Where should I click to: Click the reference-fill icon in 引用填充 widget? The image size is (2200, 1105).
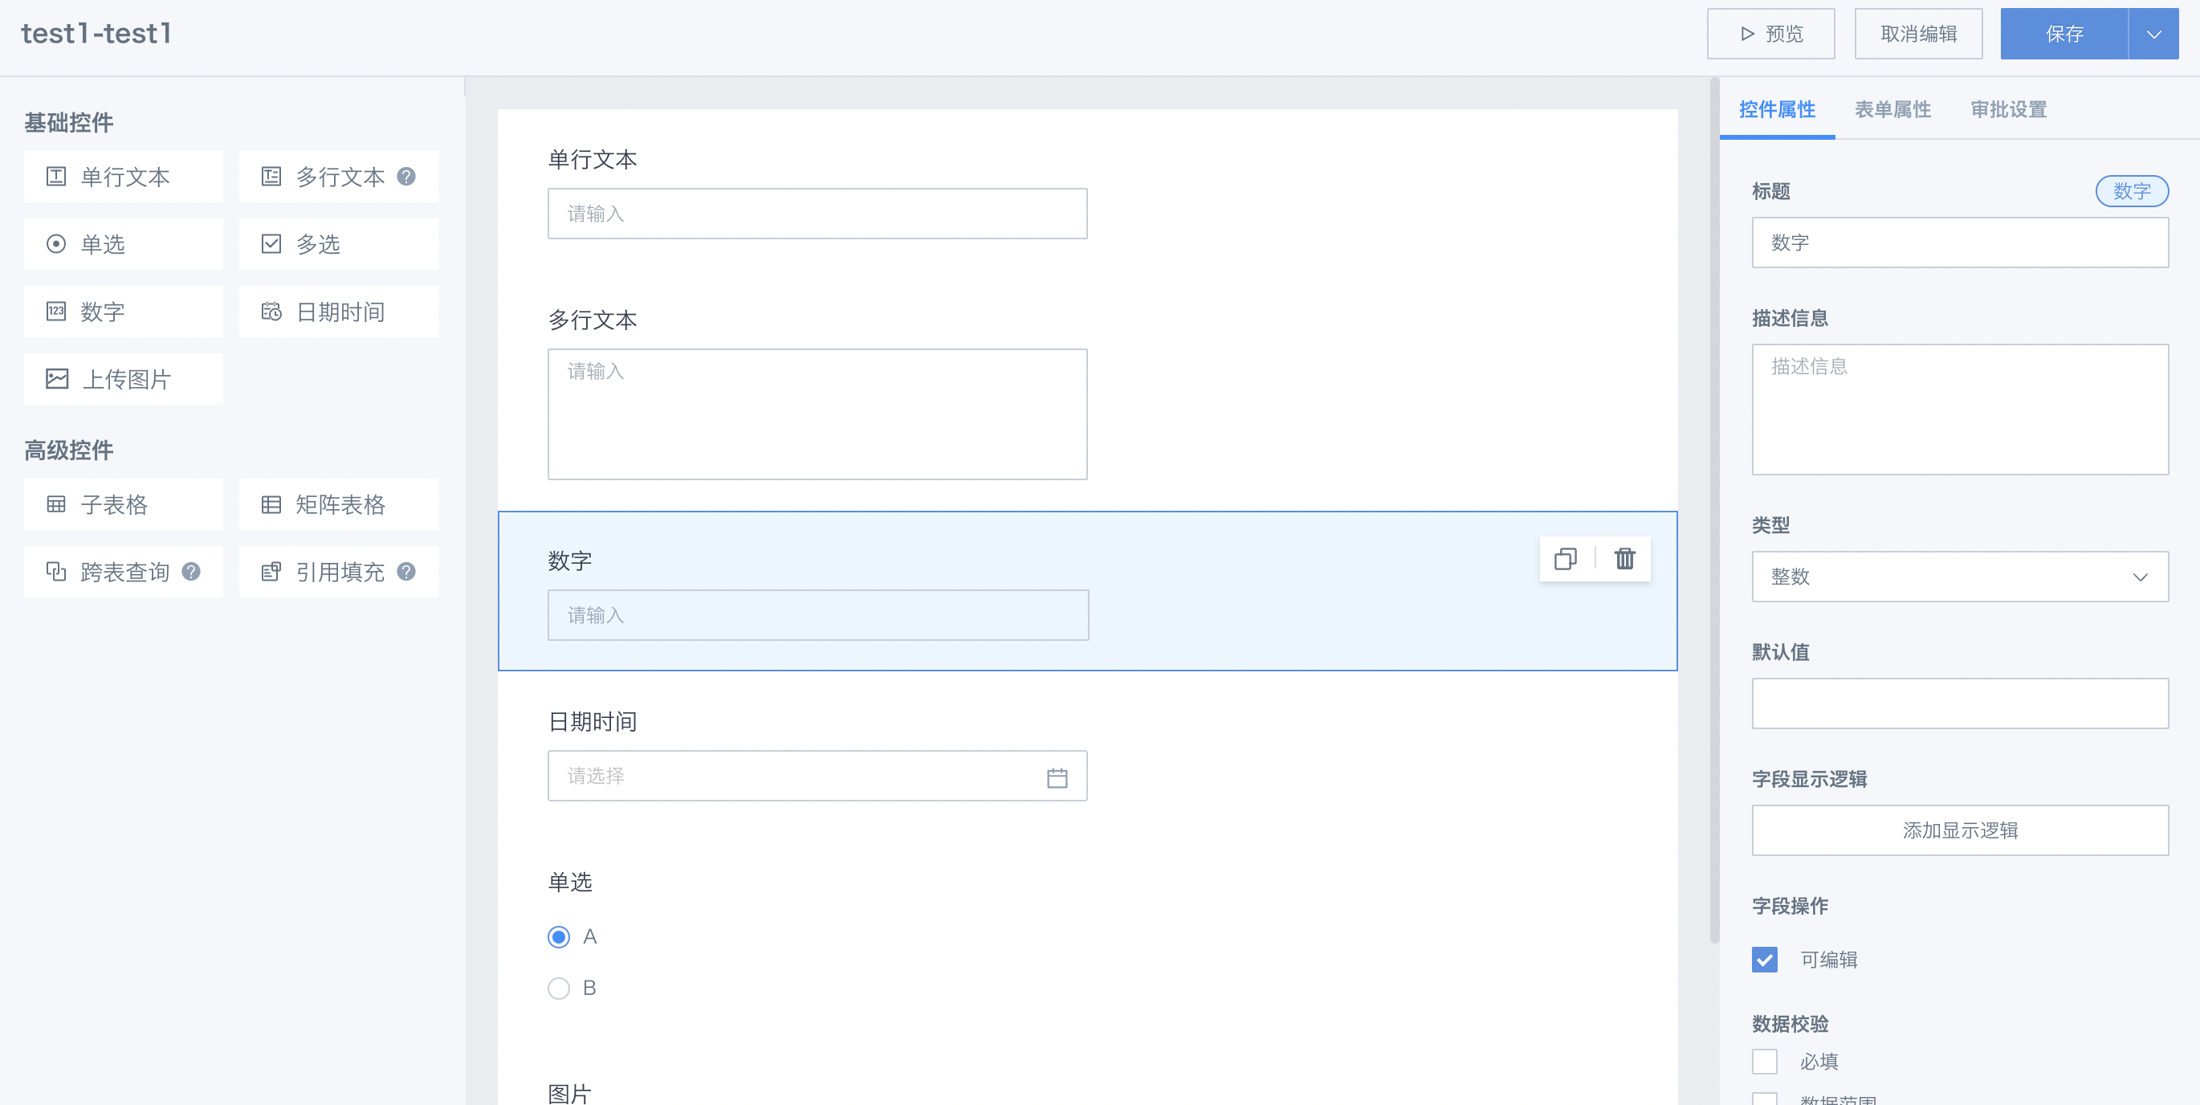(271, 571)
